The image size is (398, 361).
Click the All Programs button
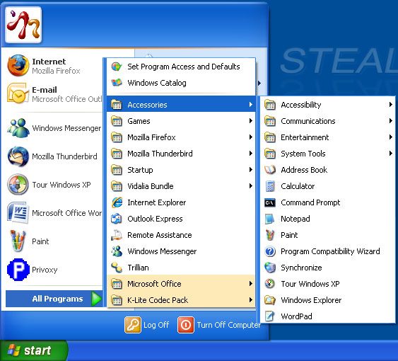tap(54, 299)
